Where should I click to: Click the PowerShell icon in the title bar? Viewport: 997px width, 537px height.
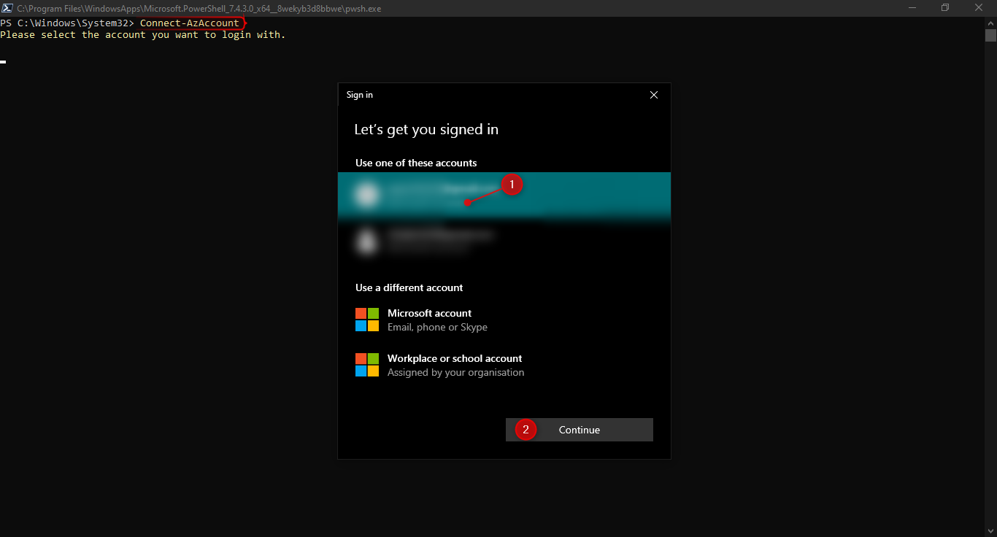pyautogui.click(x=6, y=8)
